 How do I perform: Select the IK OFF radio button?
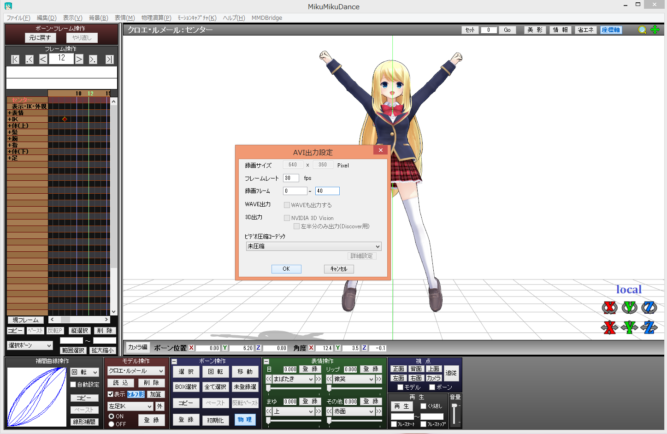pyautogui.click(x=111, y=424)
